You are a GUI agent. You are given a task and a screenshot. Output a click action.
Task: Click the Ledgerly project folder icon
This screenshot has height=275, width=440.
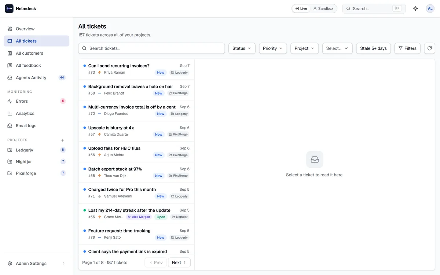coord(10,150)
